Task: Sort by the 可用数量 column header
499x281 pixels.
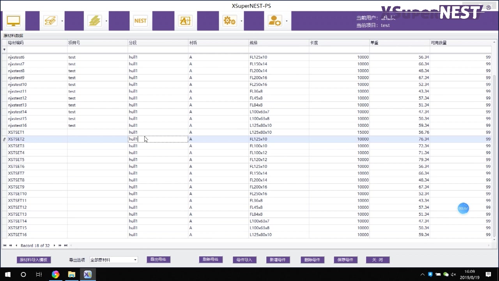Action: tap(461, 43)
